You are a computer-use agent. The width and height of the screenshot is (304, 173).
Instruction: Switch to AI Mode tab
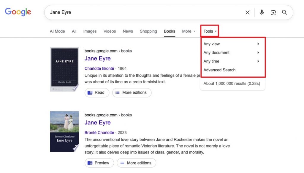click(x=57, y=31)
